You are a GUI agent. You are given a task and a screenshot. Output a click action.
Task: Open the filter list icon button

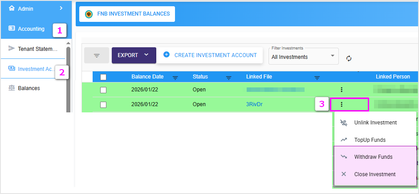pos(96,56)
